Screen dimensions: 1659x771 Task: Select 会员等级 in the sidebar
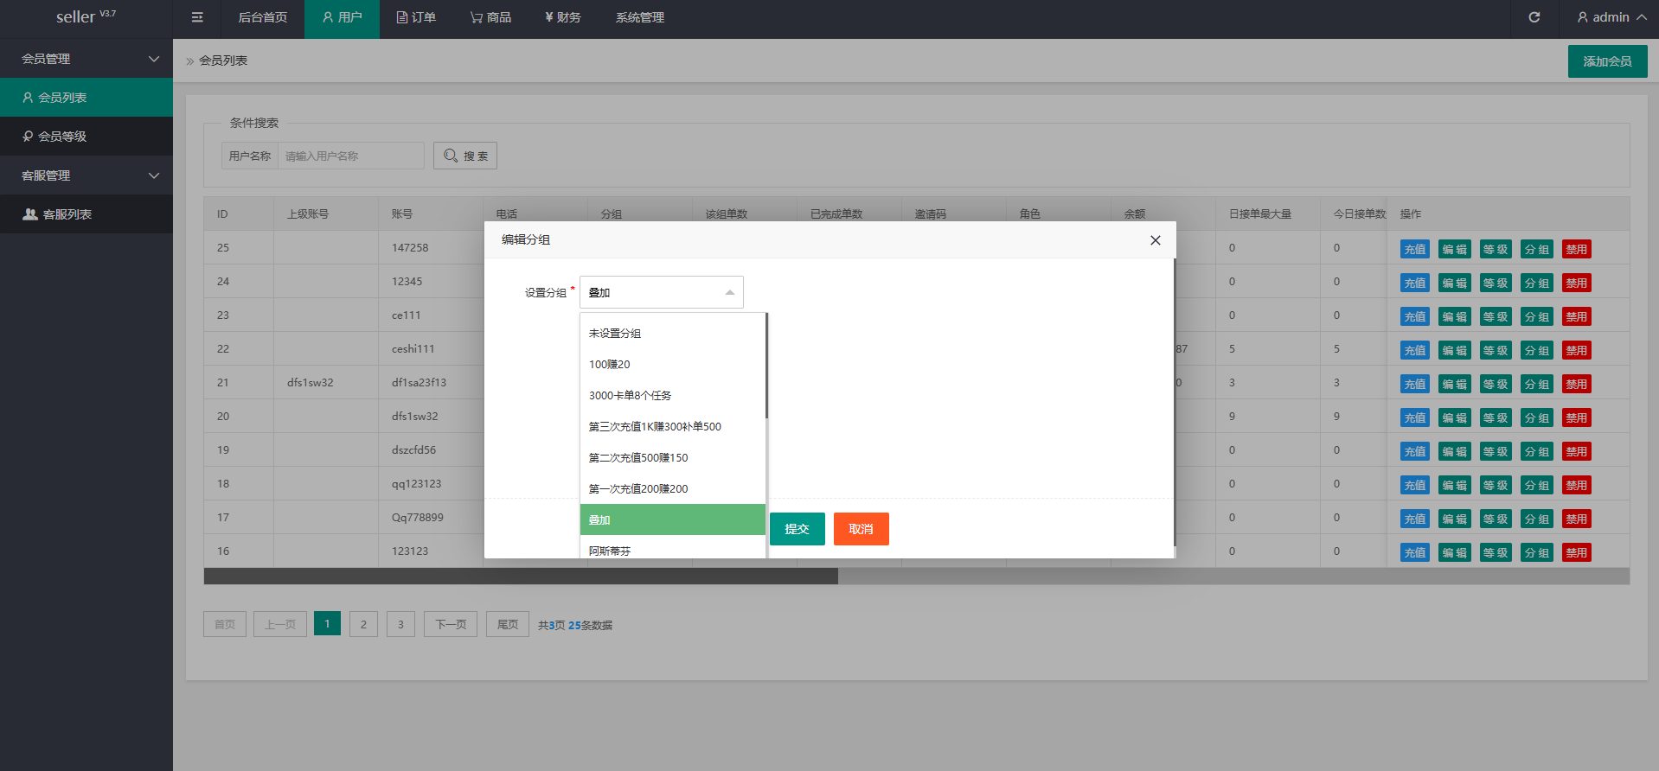[x=86, y=137]
